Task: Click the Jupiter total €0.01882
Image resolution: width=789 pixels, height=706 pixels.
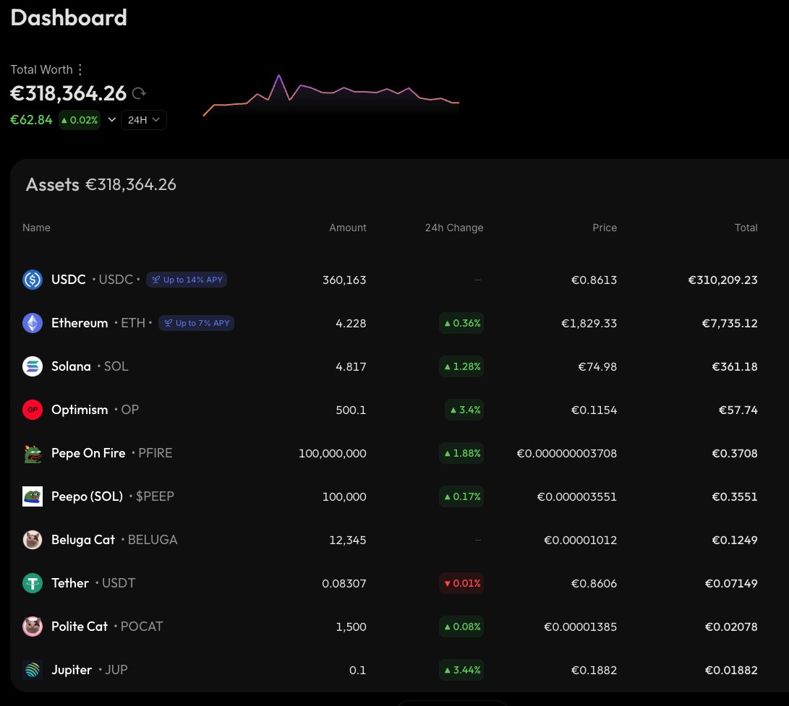Action: 731,671
